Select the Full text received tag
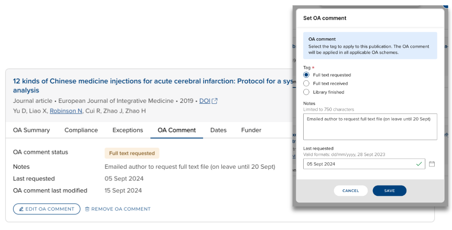Screen dimensions: 452x230 point(306,83)
